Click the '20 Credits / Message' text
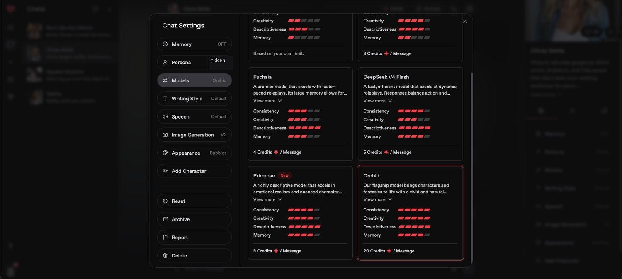Screen dimensions: 622x279 click(x=389, y=251)
